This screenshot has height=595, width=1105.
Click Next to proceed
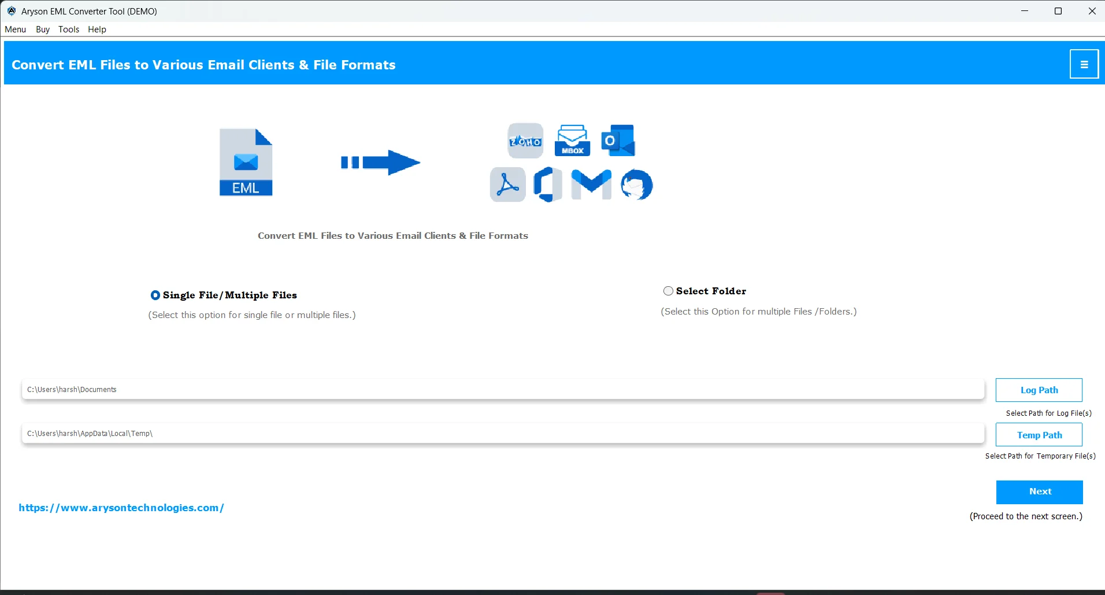point(1040,491)
